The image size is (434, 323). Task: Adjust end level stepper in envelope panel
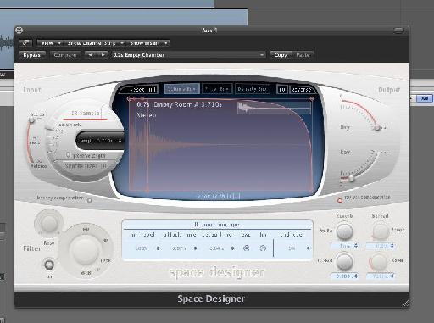[x=308, y=248]
